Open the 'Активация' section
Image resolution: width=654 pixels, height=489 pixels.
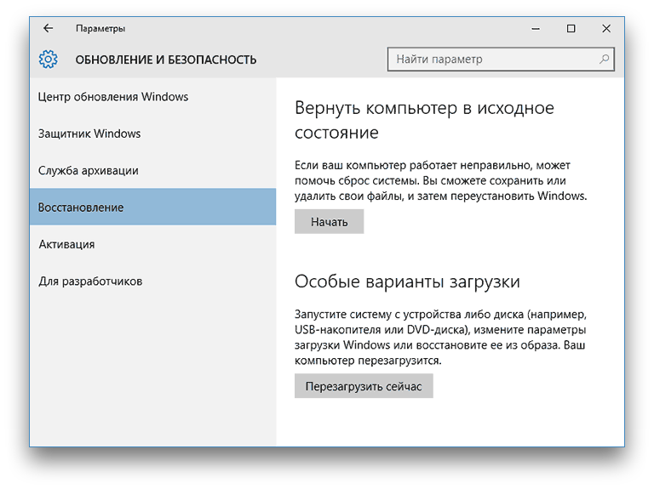pos(66,244)
